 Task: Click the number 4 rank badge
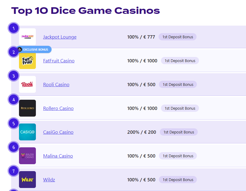(x=14, y=100)
